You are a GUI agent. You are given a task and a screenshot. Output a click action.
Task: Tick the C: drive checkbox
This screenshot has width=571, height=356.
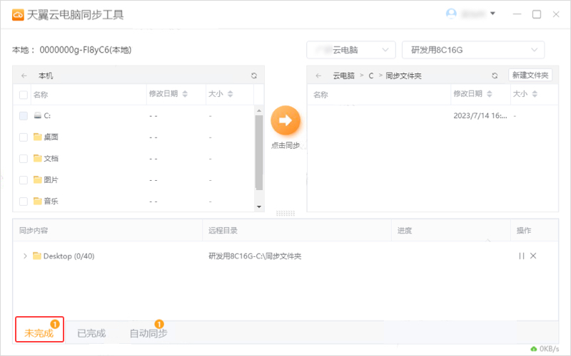tap(24, 116)
